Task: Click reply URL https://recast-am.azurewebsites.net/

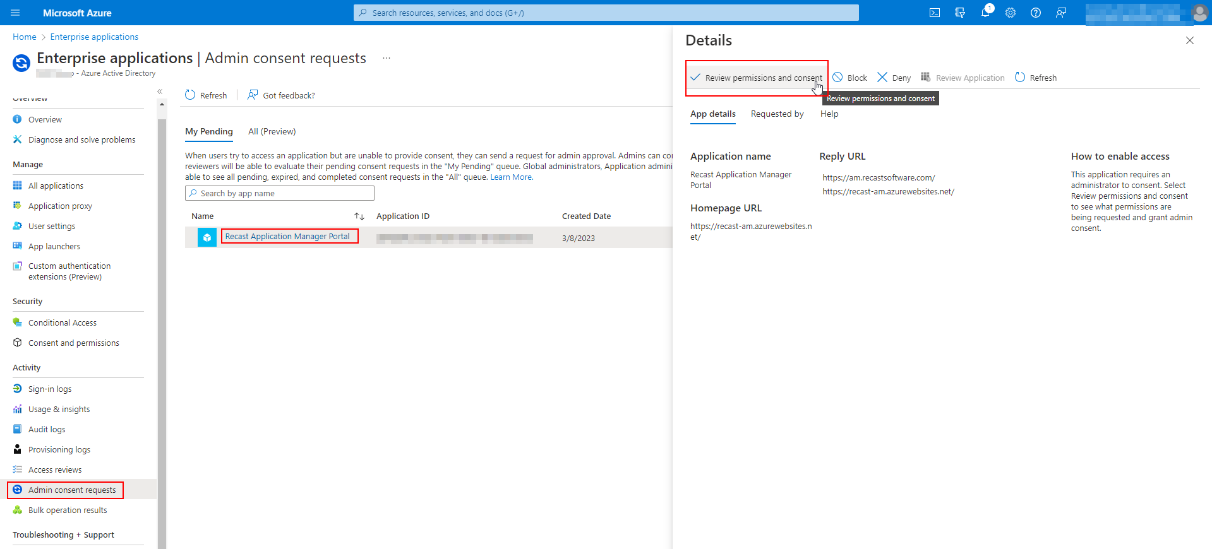Action: pyautogui.click(x=888, y=192)
